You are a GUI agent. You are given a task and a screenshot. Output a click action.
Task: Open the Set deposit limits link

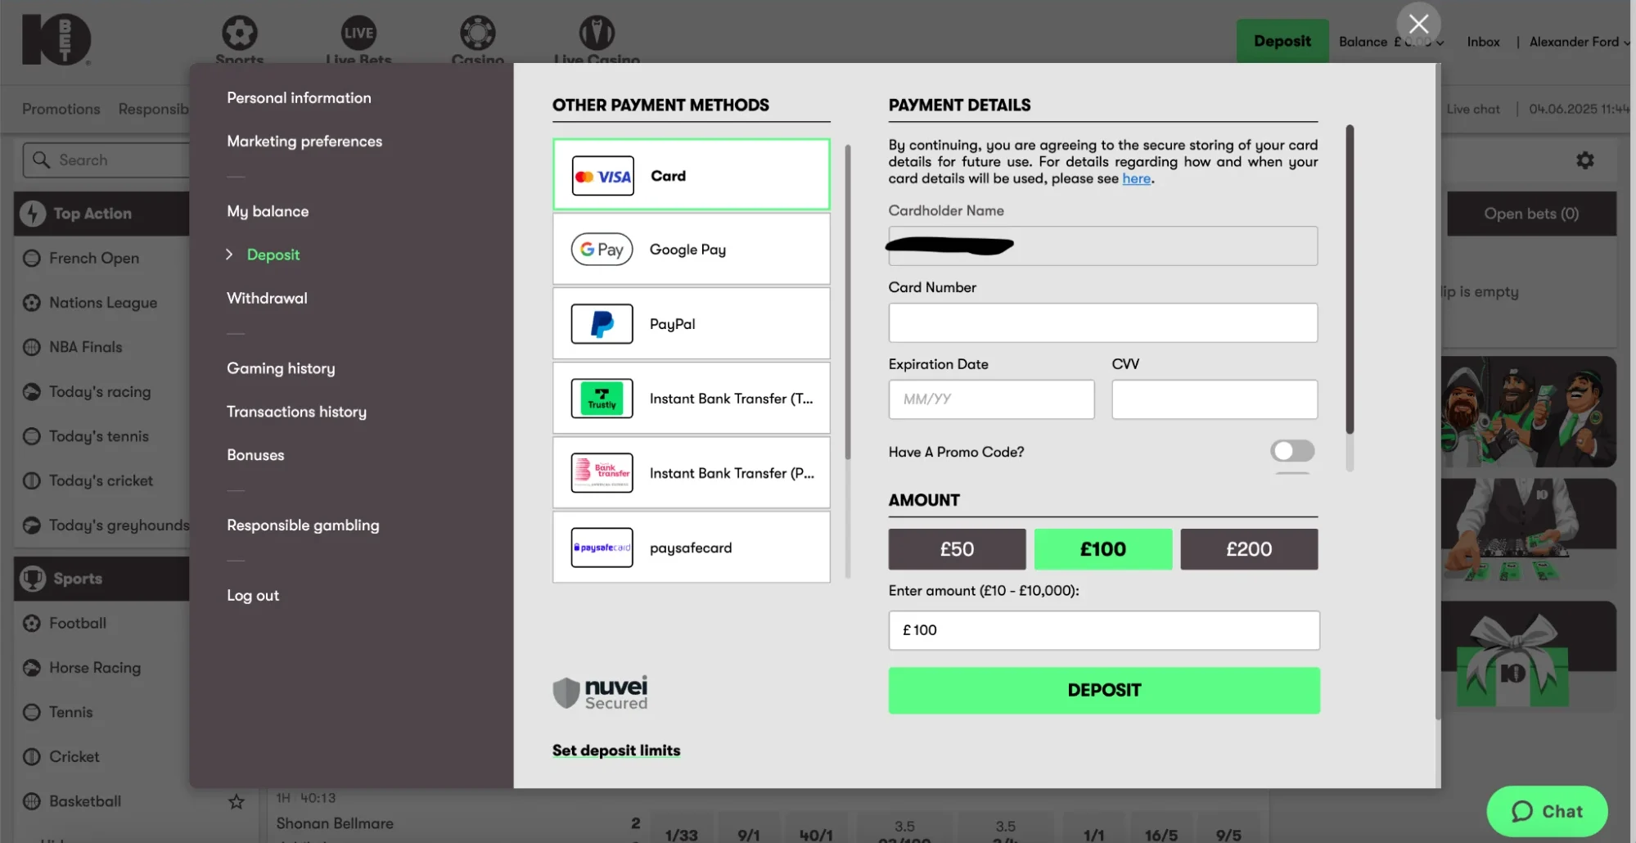click(x=615, y=751)
